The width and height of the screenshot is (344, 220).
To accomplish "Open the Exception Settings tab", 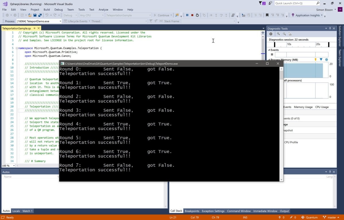I will click(x=213, y=211).
